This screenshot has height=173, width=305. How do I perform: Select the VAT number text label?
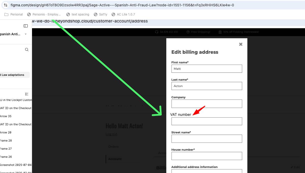(x=180, y=115)
